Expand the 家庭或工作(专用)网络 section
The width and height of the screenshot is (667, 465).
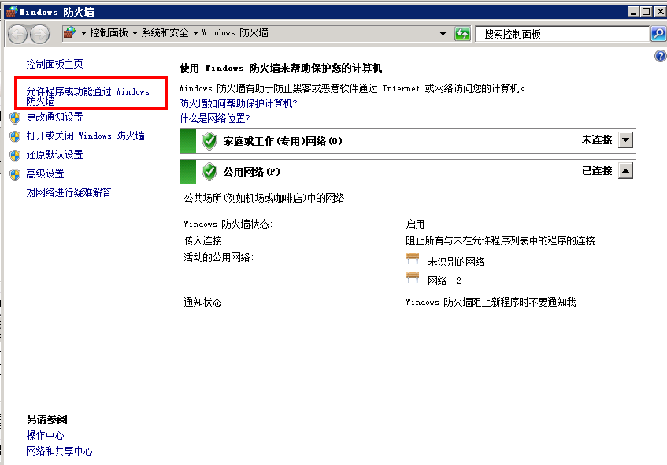[625, 140]
